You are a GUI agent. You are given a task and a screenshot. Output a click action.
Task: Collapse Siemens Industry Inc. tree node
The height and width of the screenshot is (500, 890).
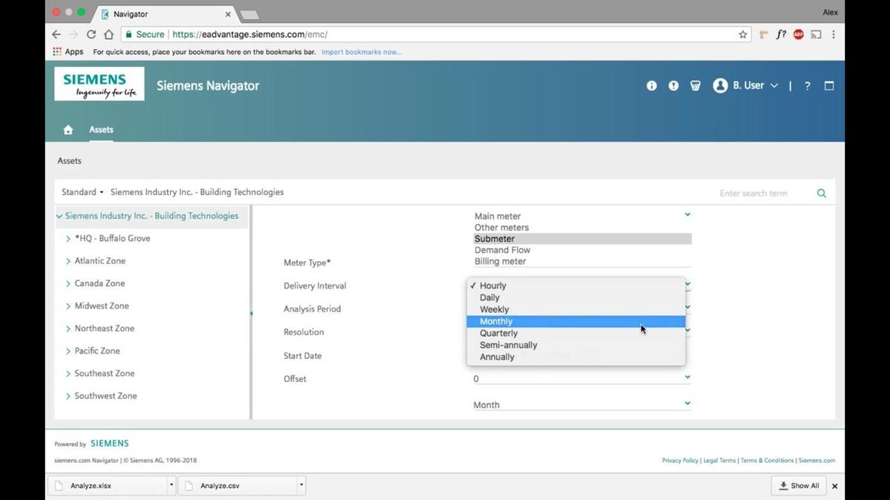[x=59, y=217]
